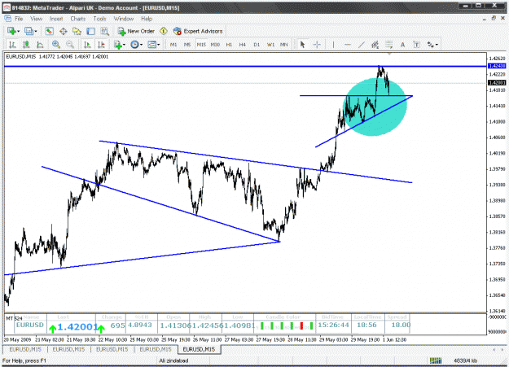Image resolution: width=509 pixels, height=367 pixels.
Task: Open the Templates icon
Action: point(151,45)
